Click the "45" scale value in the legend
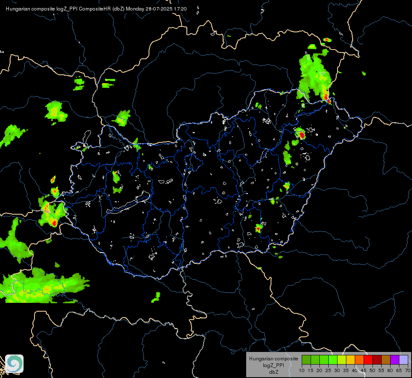Viewport: 412px width, 378px height. click(364, 371)
